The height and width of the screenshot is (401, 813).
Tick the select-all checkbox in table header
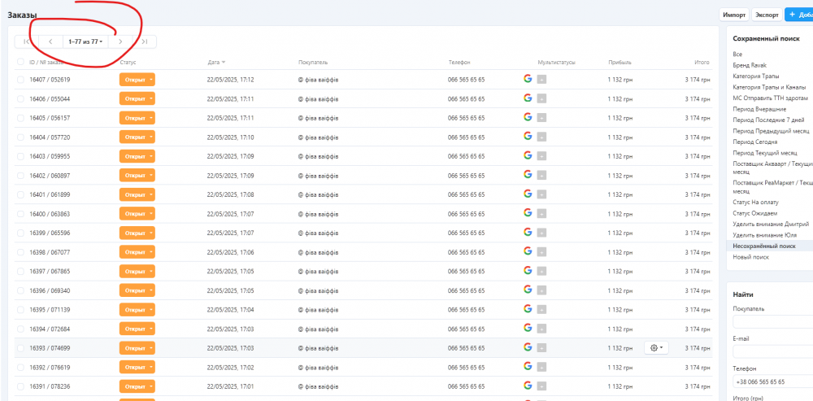(x=20, y=62)
